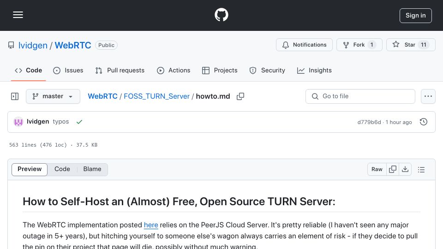
Task: Switch to the Actions tab
Action: (174, 70)
